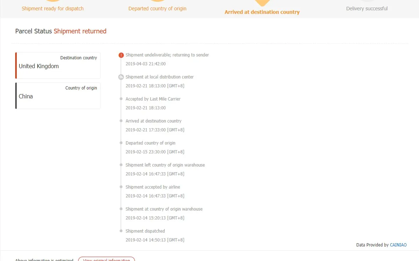Click the red undeliverable alert icon
The width and height of the screenshot is (419, 261).
tap(121, 55)
